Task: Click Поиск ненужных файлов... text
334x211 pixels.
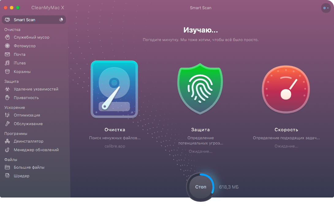Action: pos(115,138)
